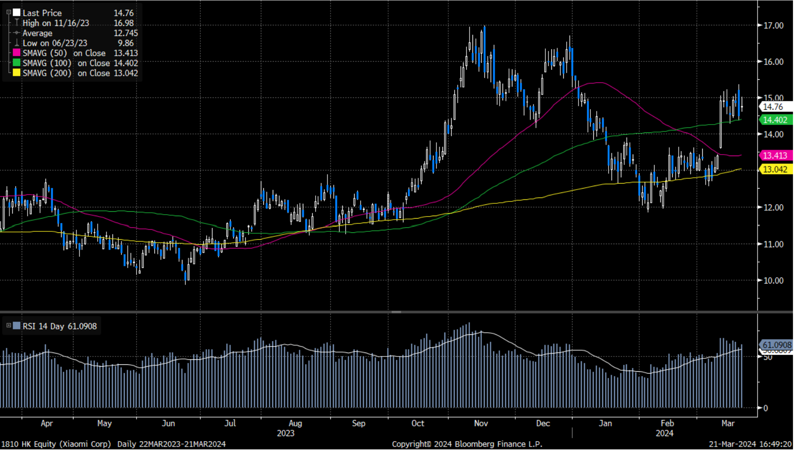Click the blue-gray RSI 14 Day swatch

click(17, 326)
